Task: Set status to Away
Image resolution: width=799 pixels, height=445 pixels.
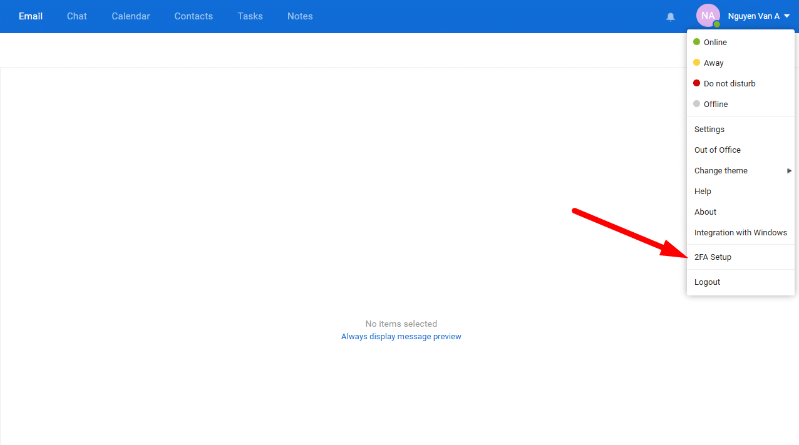Action: tap(713, 63)
